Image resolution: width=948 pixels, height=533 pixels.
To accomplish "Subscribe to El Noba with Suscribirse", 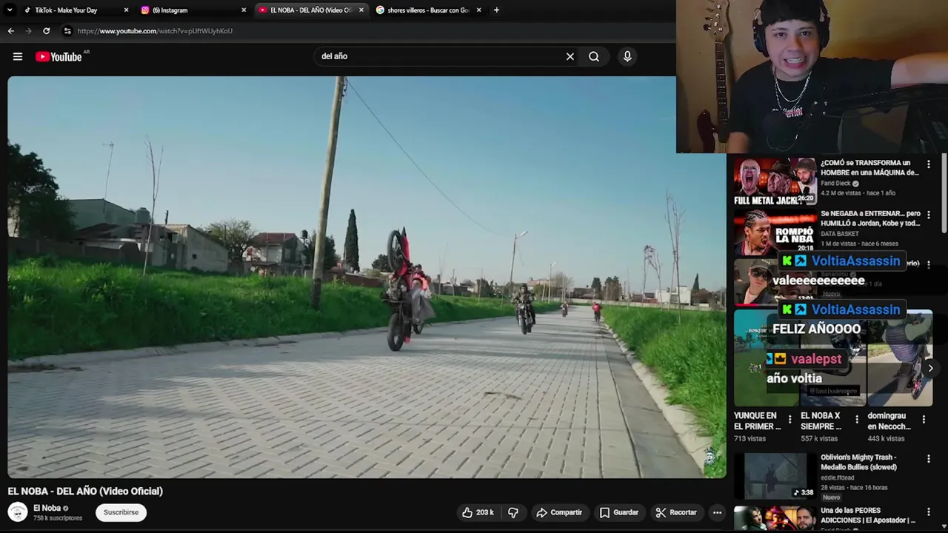I will 121,512.
